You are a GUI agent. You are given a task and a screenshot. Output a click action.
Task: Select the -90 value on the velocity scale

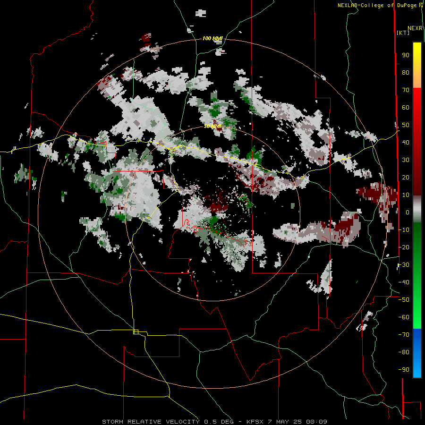tap(404, 370)
